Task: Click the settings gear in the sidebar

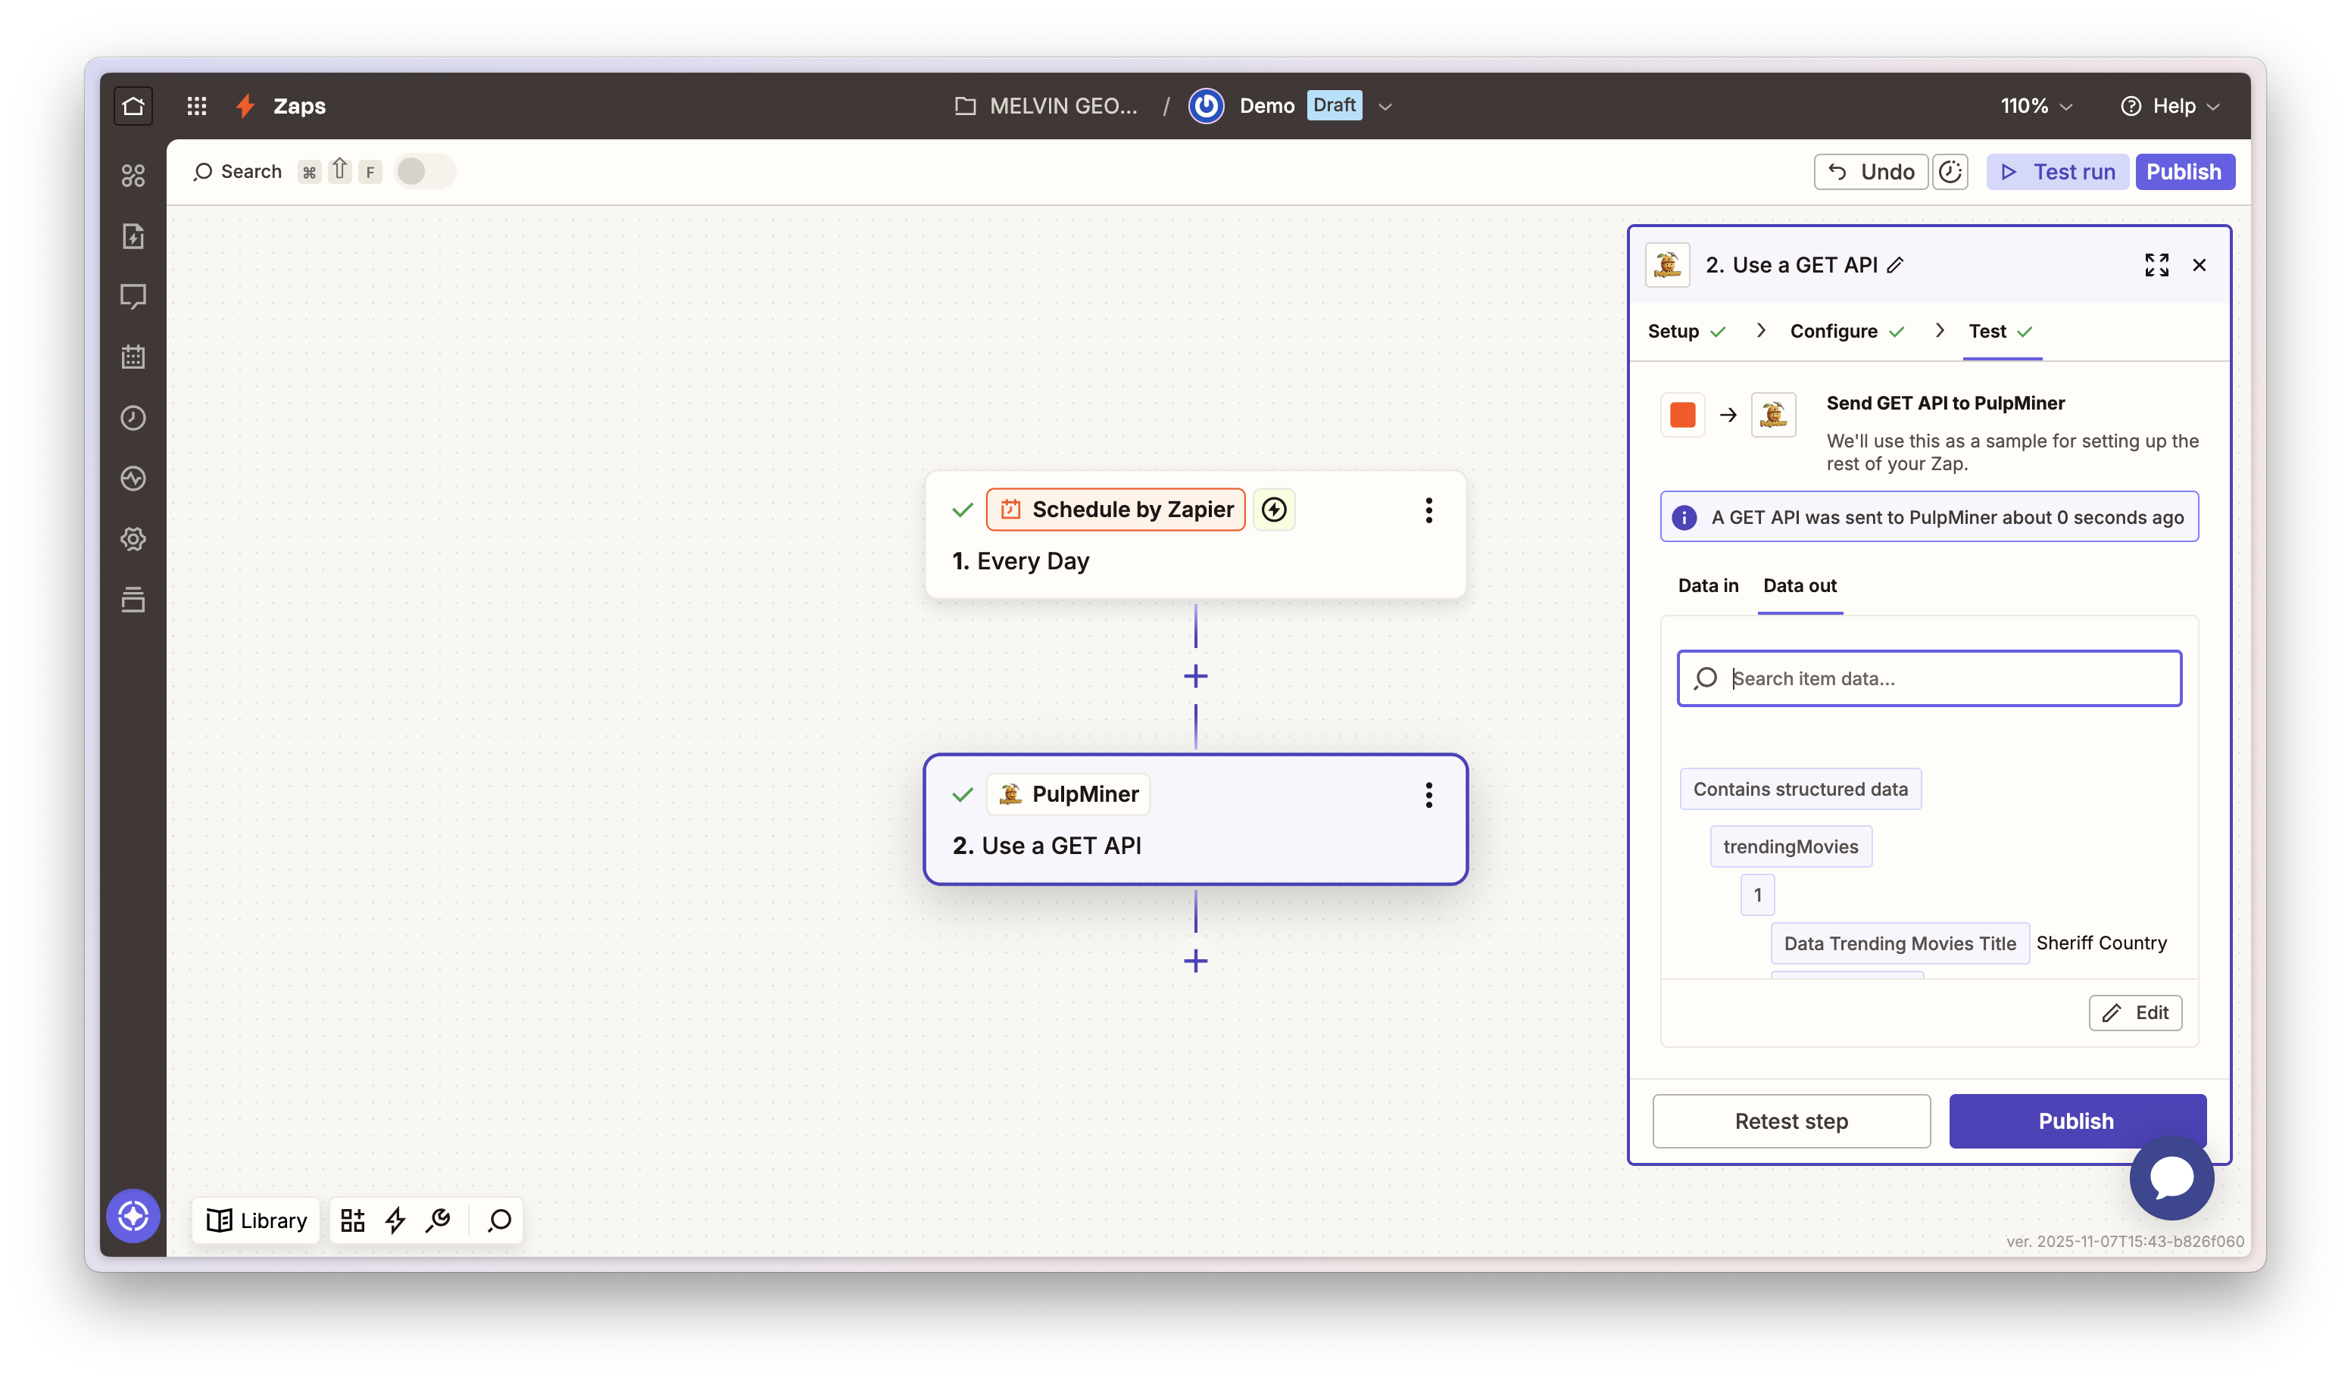Action: point(133,539)
